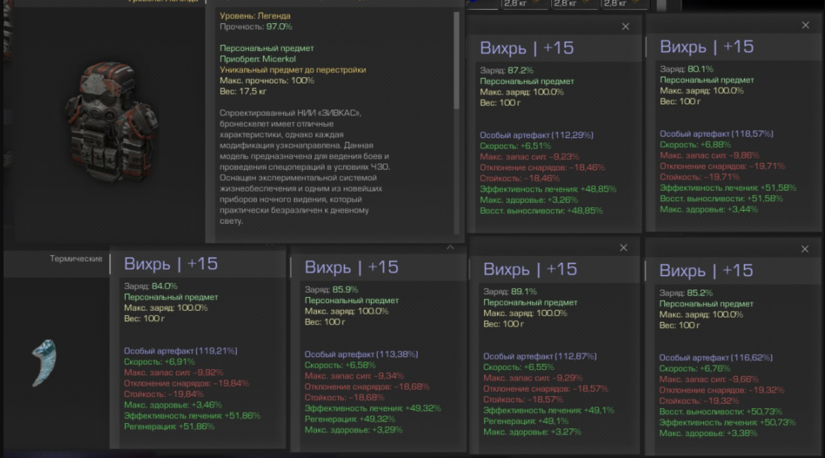This screenshot has width=825, height=458.
Task: Close the Вихрь card with 85.2% charge
Action: point(804,249)
